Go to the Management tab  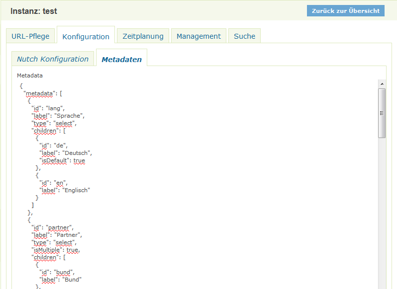(198, 36)
